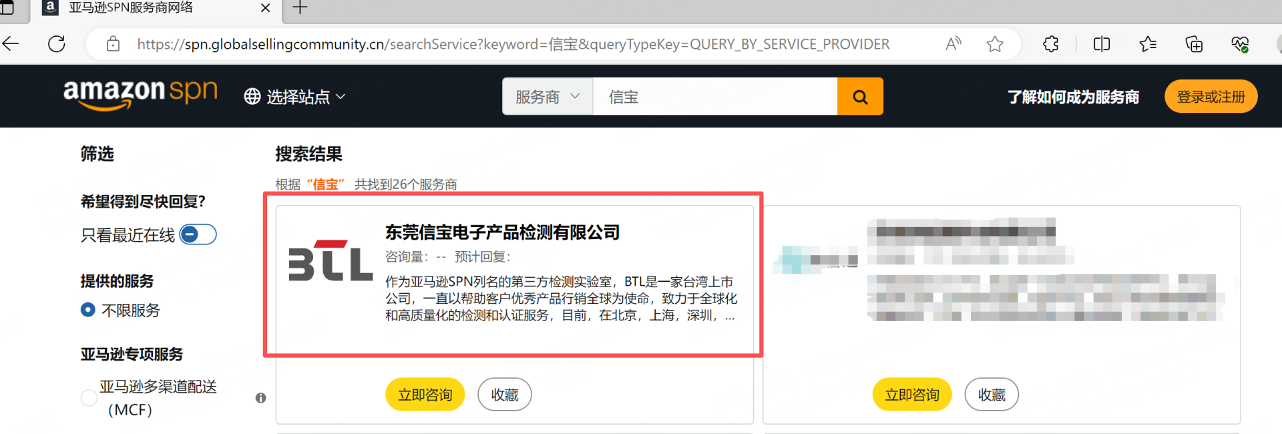1282x434 pixels.
Task: Toggle the 只看最近在线 switch
Action: 198,234
